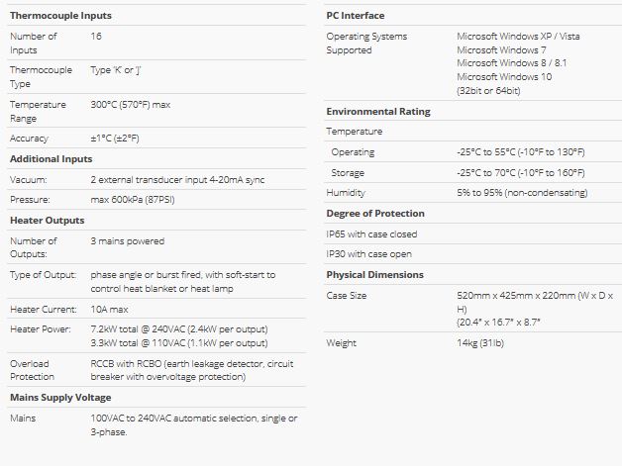Click the 'Microsoft Windows 7' entry
This screenshot has width=622, height=466.
(x=501, y=49)
